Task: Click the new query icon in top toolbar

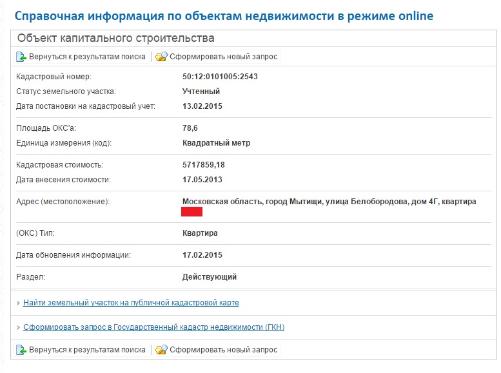Action: (x=161, y=57)
